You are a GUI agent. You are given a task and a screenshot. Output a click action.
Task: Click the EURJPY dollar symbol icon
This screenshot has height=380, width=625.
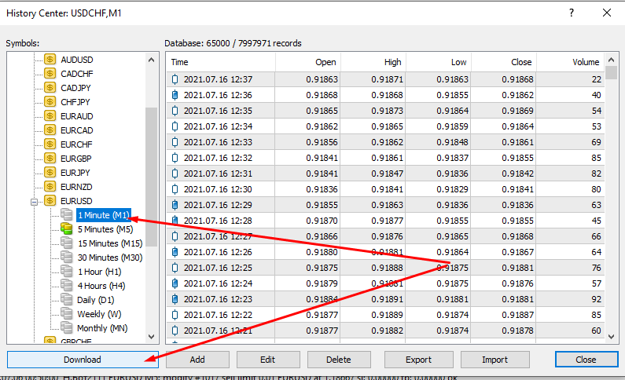(x=50, y=173)
